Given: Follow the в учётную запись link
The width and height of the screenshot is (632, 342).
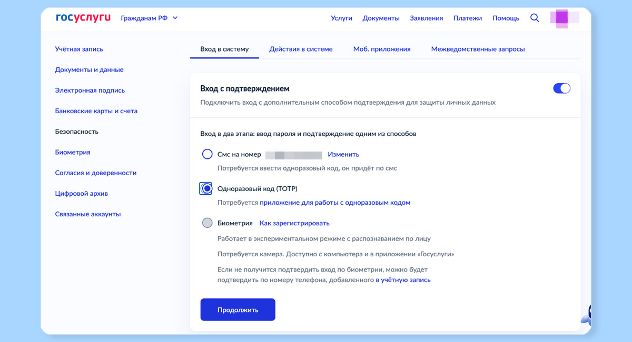Looking at the screenshot, I should pos(403,280).
